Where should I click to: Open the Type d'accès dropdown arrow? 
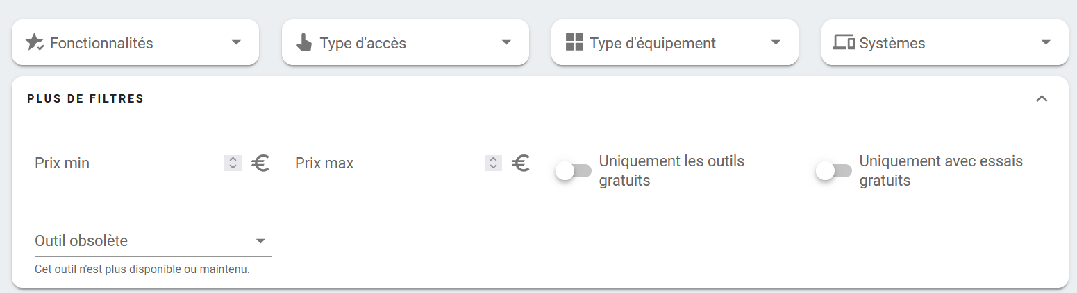(x=506, y=42)
